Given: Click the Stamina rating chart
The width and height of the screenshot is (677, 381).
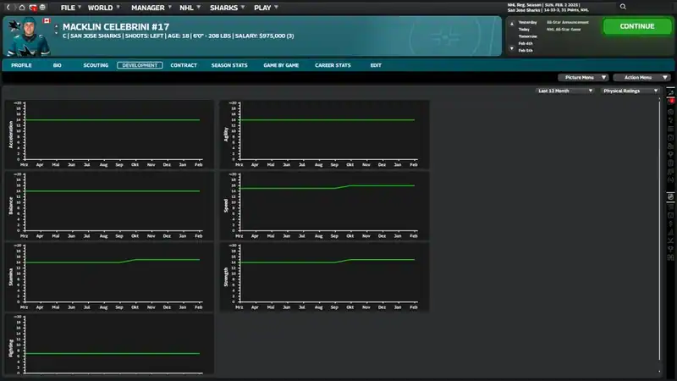Looking at the screenshot, I should pyautogui.click(x=109, y=277).
